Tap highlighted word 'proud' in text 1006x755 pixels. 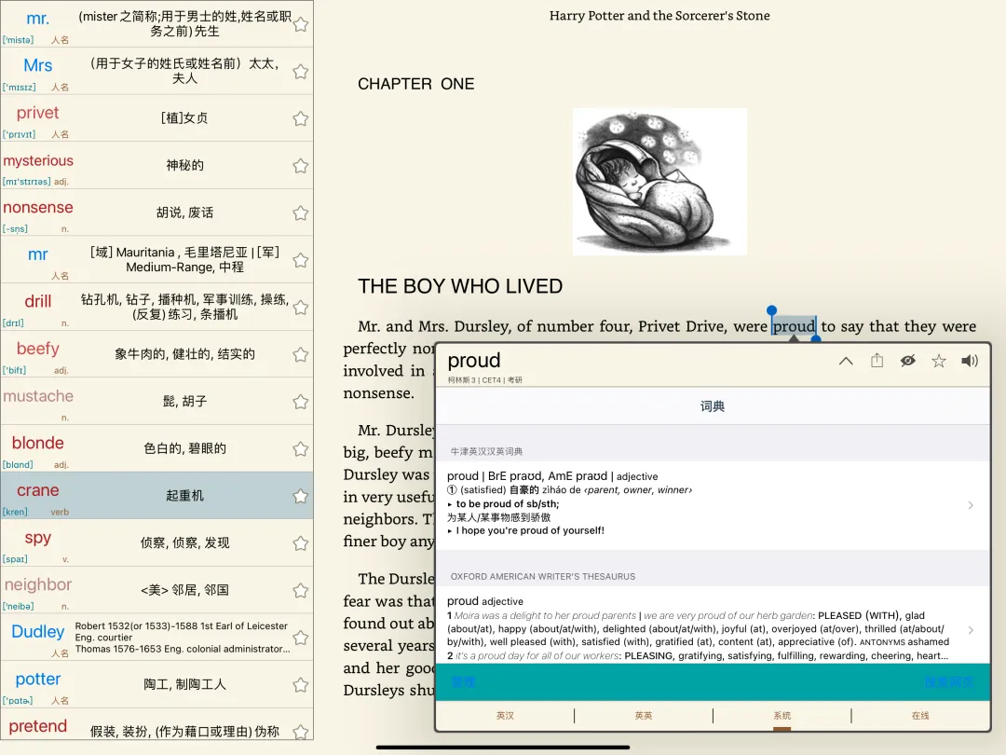click(794, 326)
